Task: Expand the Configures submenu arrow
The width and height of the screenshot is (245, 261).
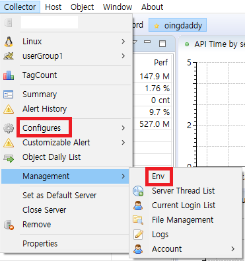Action: (x=123, y=128)
